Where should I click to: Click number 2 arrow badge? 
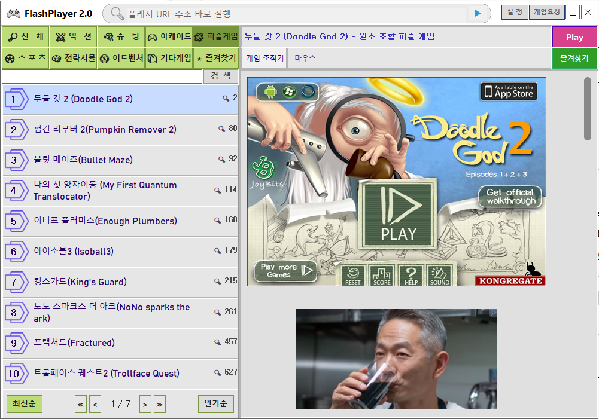(x=16, y=130)
